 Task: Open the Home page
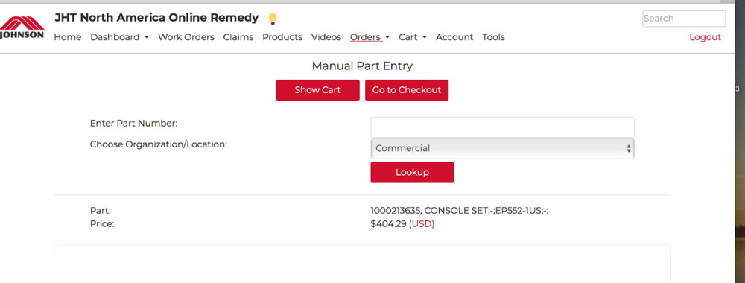coord(68,37)
